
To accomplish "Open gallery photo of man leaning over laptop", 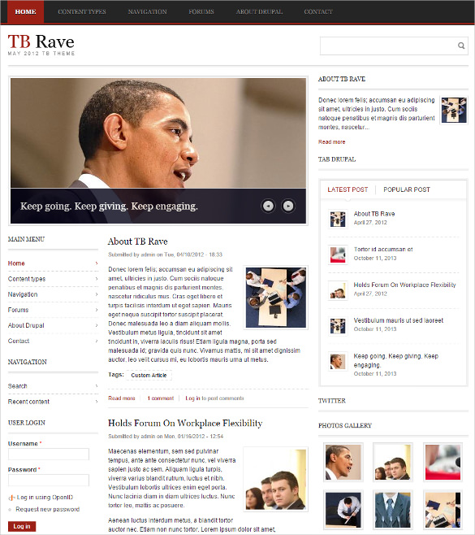I will point(343,510).
